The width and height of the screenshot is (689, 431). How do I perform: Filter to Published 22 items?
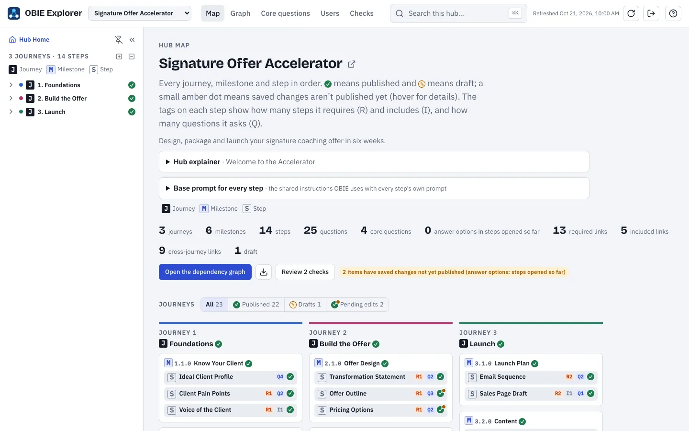pyautogui.click(x=256, y=305)
